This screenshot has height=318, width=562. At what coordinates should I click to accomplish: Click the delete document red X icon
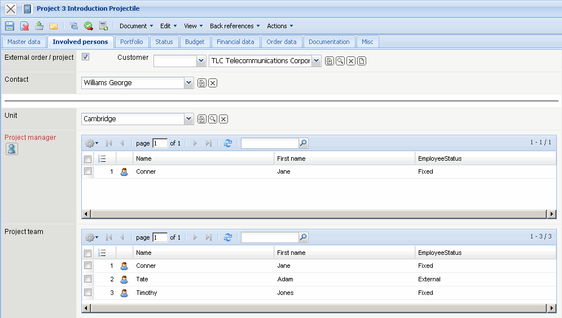tap(25, 26)
